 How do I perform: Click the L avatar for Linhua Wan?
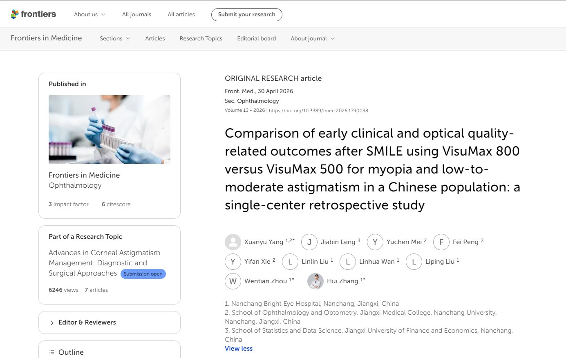(348, 262)
